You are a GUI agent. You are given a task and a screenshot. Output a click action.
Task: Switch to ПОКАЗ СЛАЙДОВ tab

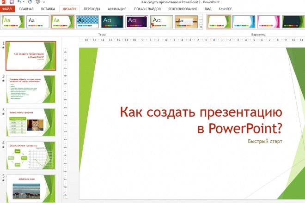147,9
